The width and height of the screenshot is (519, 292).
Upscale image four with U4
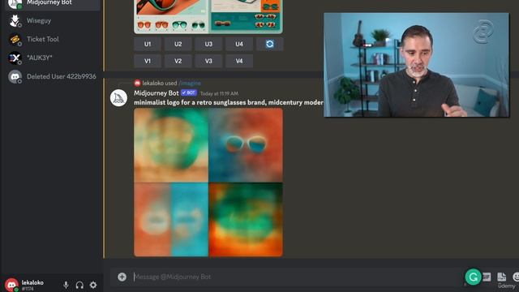239,44
